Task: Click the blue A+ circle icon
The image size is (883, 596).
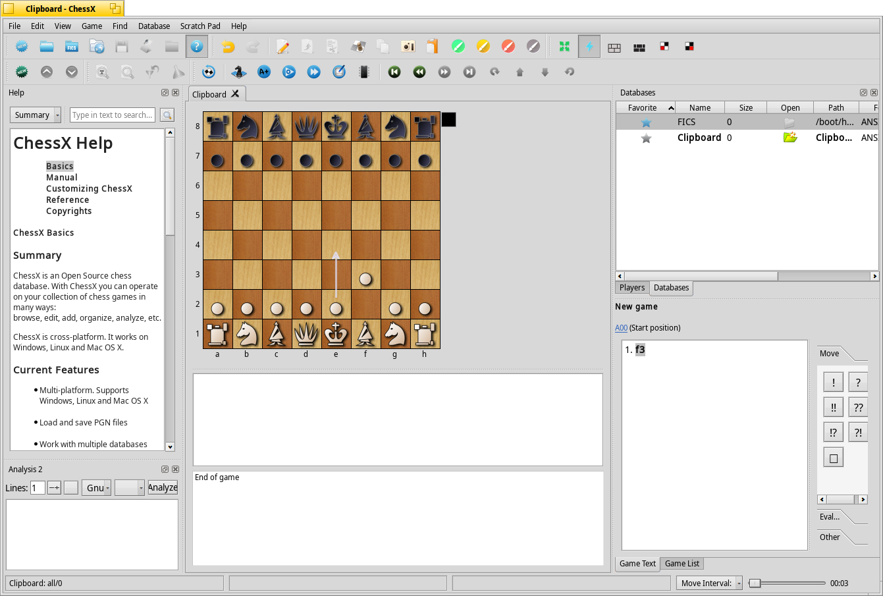Action: click(264, 72)
